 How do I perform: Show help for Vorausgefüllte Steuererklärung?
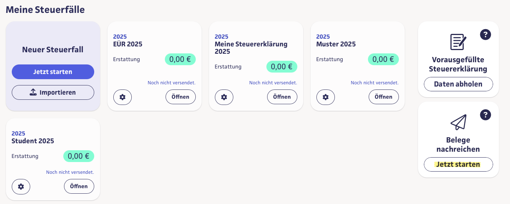(486, 35)
